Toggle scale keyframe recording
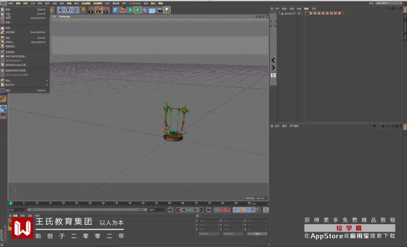This screenshot has height=247, width=407. [x=241, y=209]
